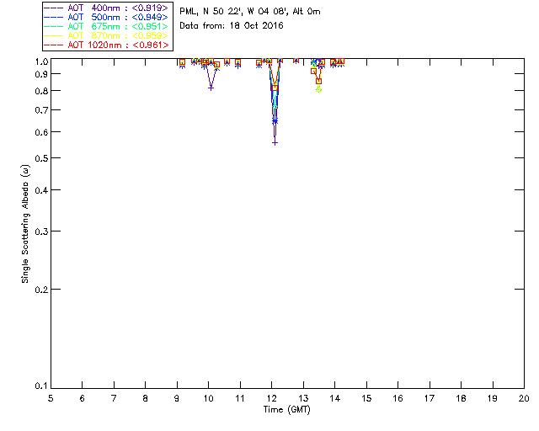This screenshot has height=431, width=539.
Task: Click the purple plus marker at 10 GMT dip
Action: [x=211, y=88]
